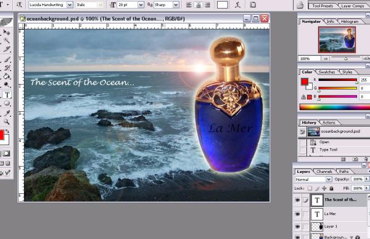The width and height of the screenshot is (370, 239).
Task: Click the out-of-gamut warning icon
Action: pyautogui.click(x=303, y=97)
